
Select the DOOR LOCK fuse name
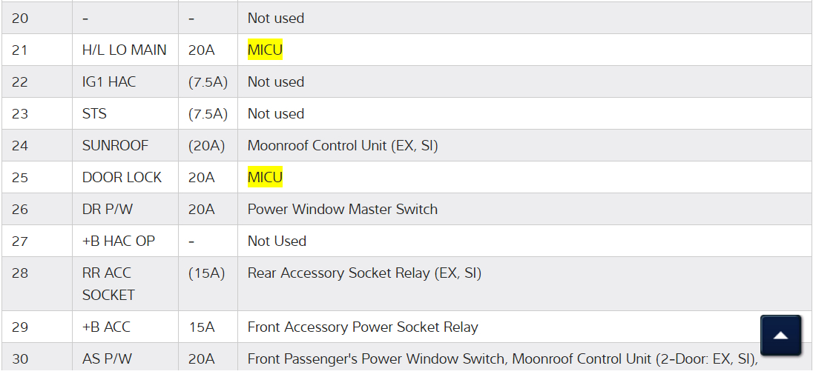(122, 178)
